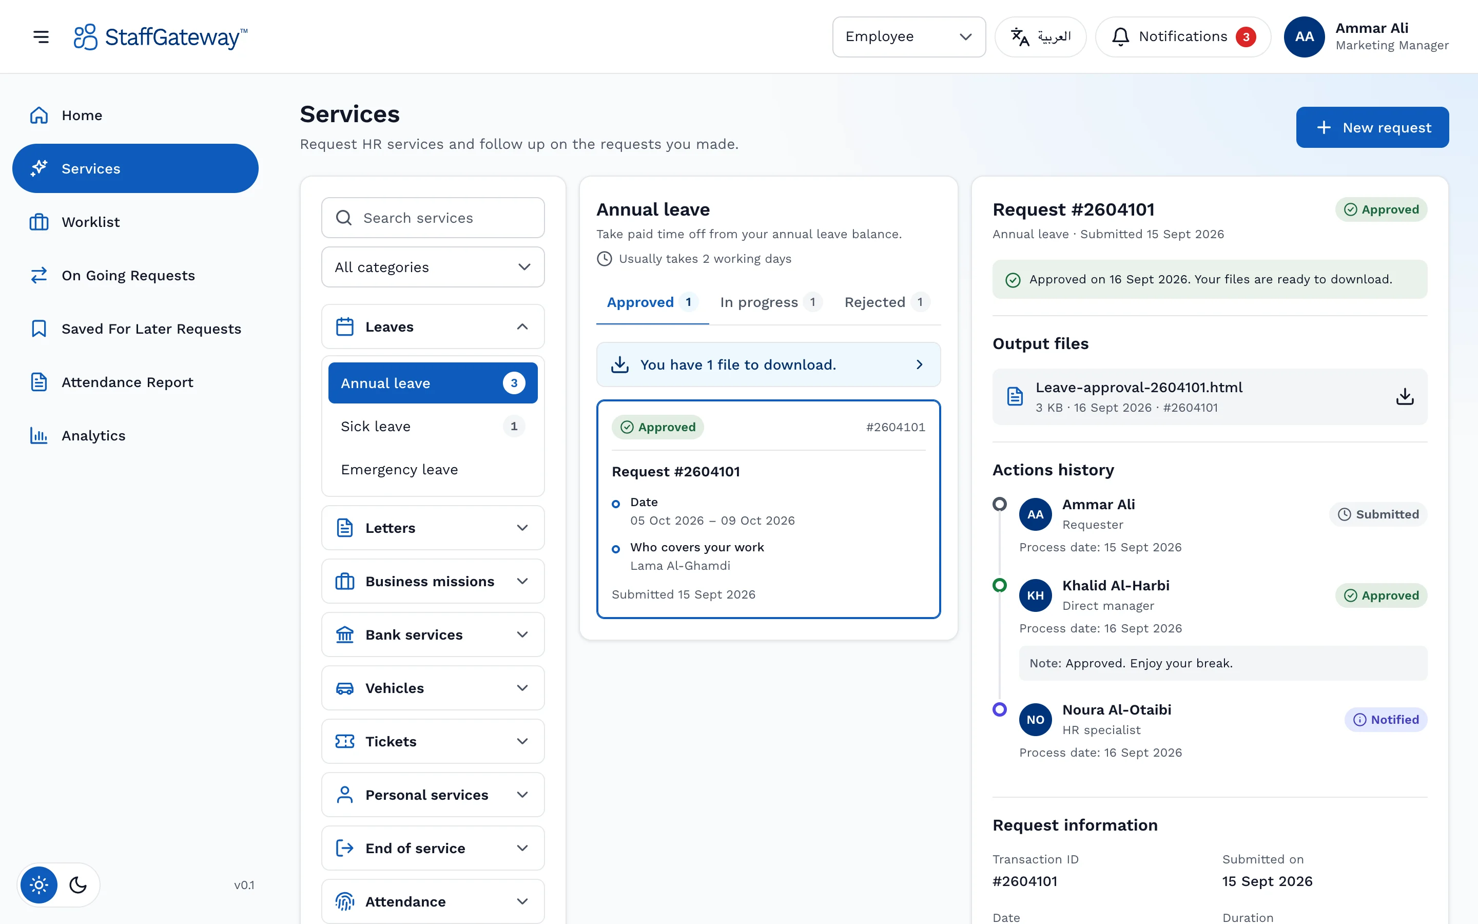Switch to the Rejected tab
This screenshot has height=924, width=1478.
887,302
